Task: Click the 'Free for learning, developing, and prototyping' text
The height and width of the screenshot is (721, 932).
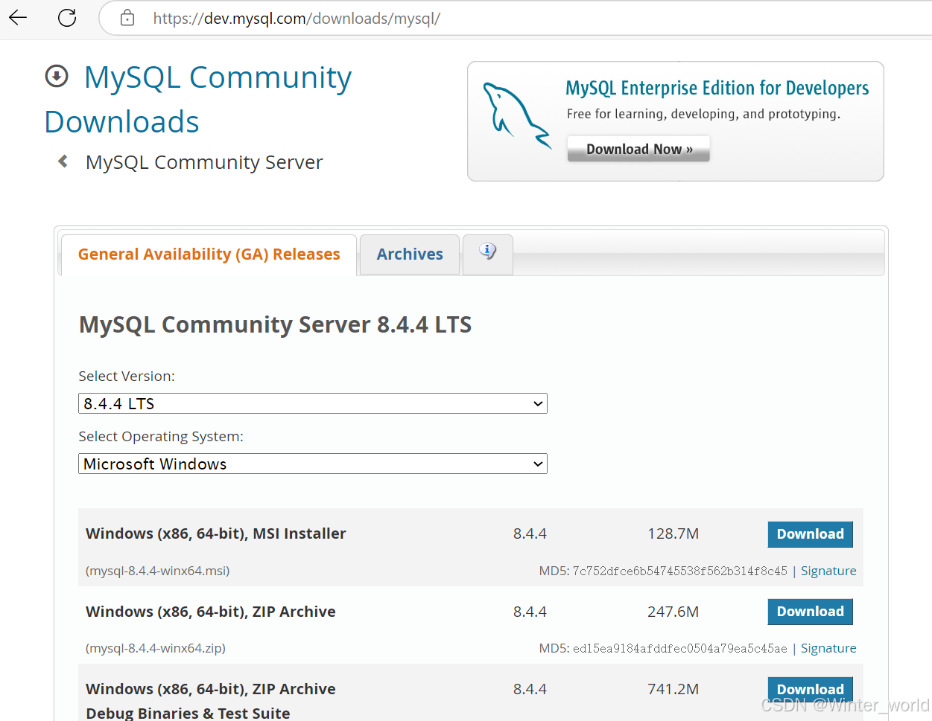Action: (703, 114)
